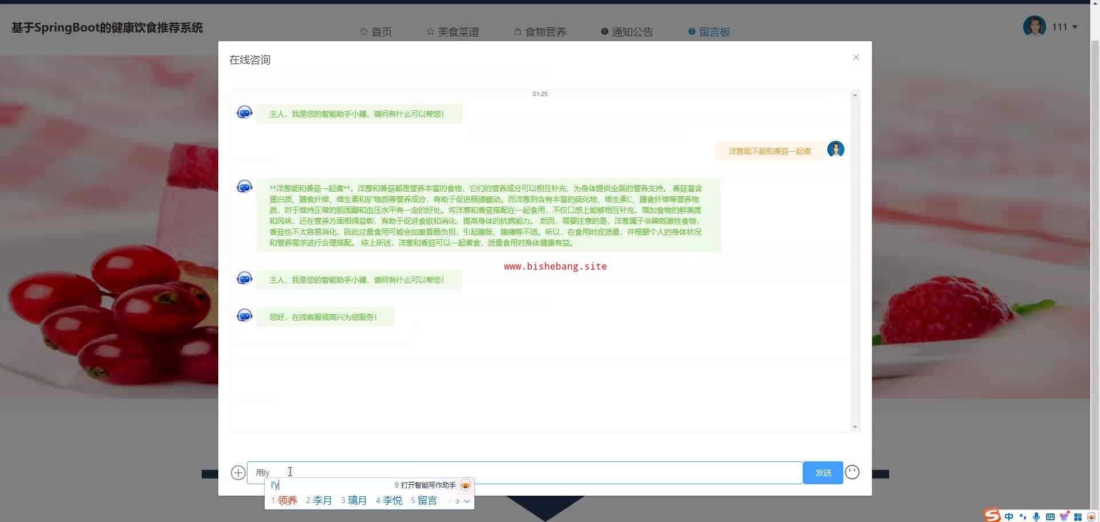Click the robot avatar beside the first greeting
Image resolution: width=1100 pixels, height=522 pixels.
click(245, 112)
